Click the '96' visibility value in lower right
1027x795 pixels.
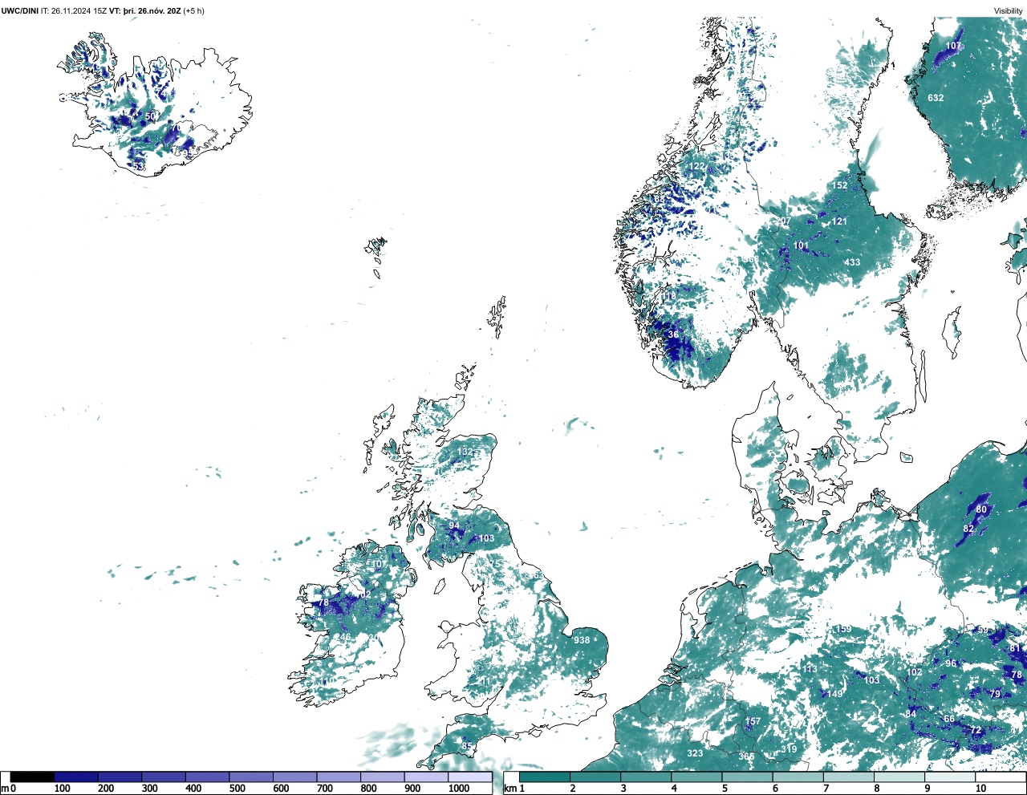click(x=951, y=663)
